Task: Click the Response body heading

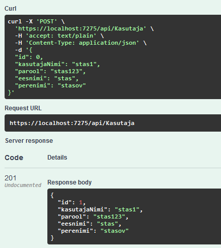Action: (x=69, y=182)
